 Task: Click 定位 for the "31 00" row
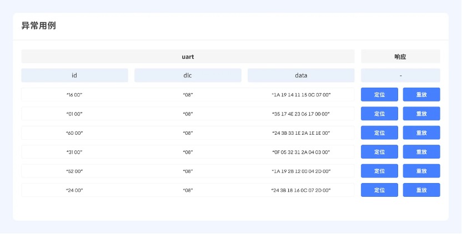pyautogui.click(x=379, y=152)
